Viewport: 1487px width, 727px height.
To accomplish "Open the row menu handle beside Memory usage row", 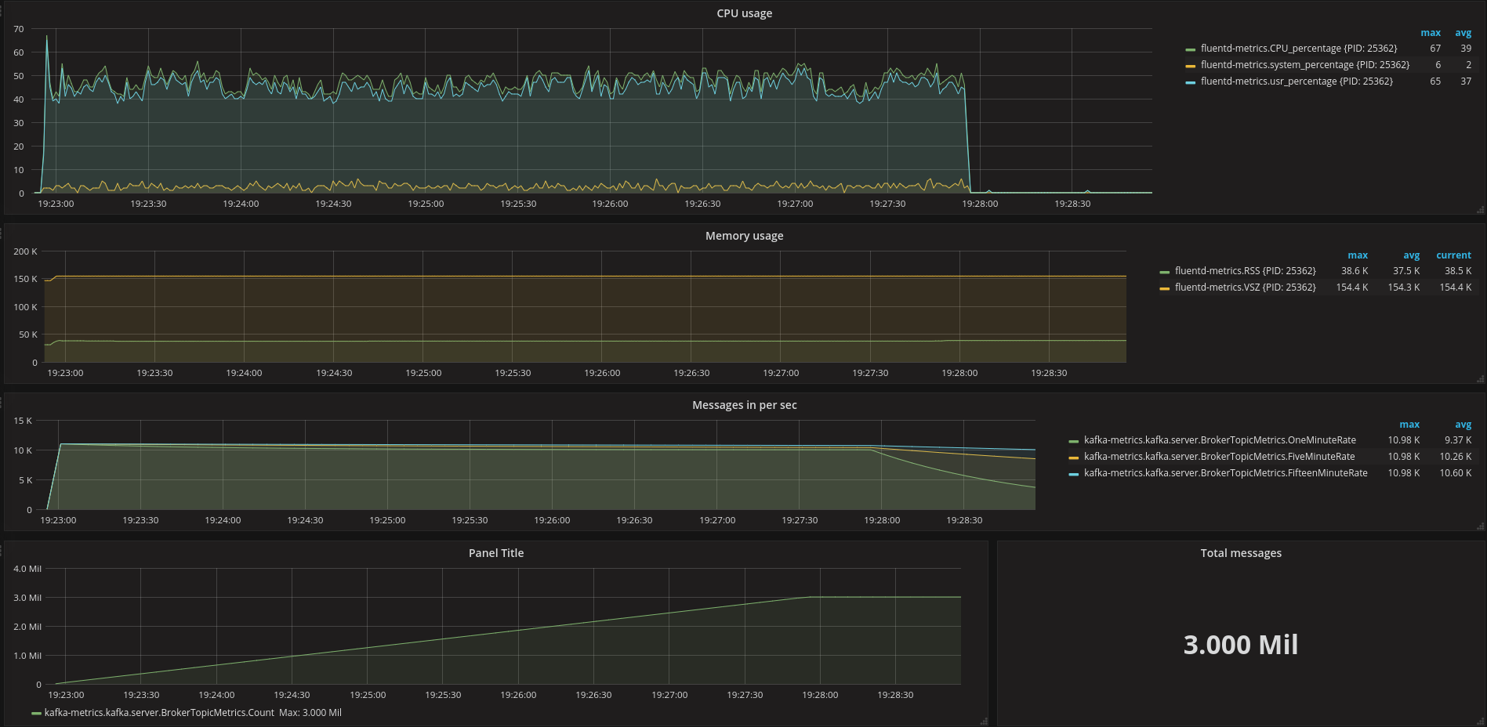I will (2, 234).
